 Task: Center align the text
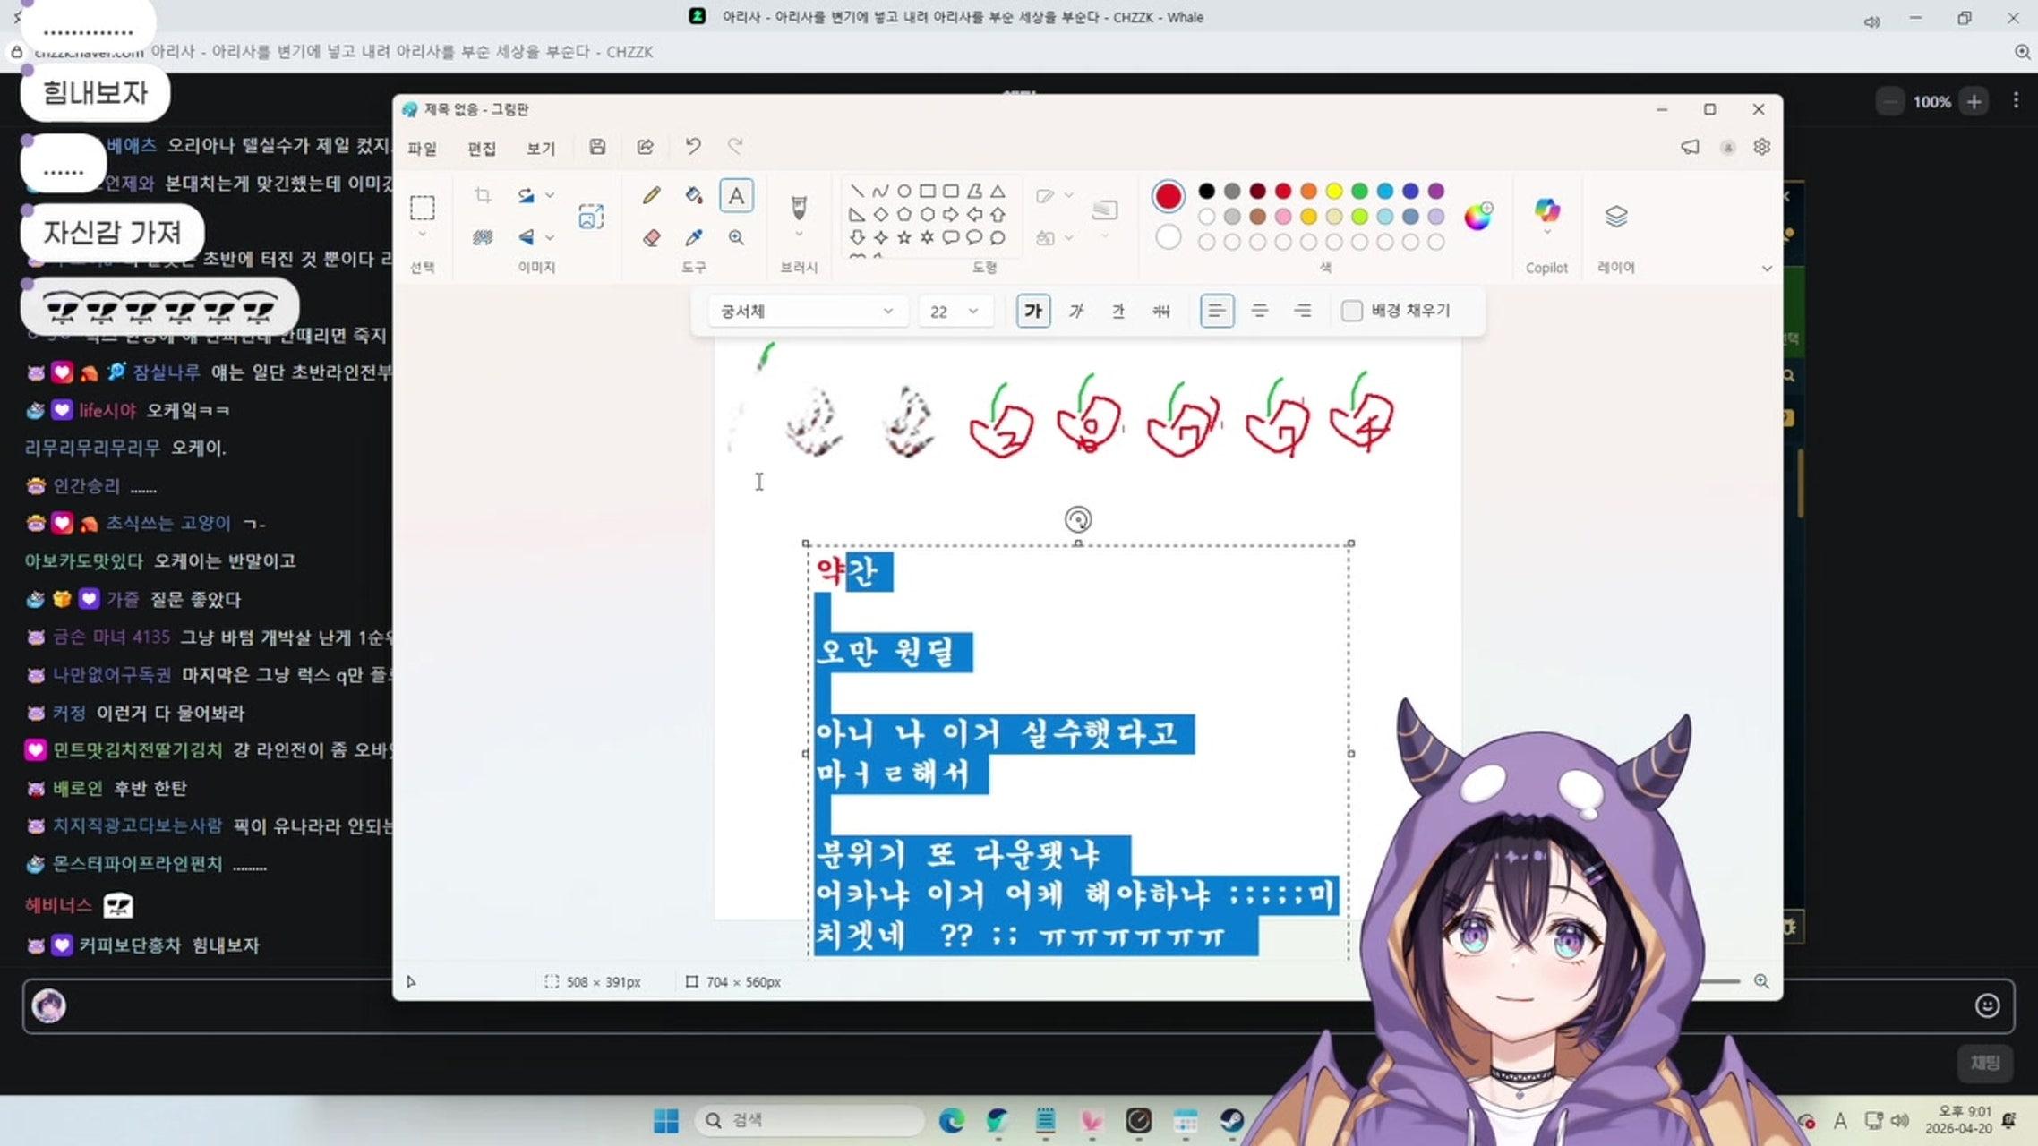click(1260, 311)
